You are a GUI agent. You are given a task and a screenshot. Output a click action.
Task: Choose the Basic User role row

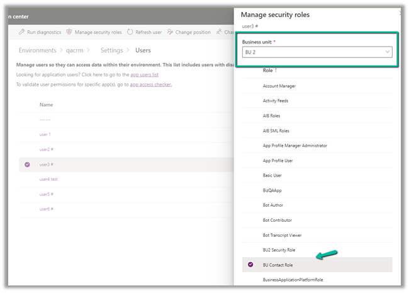click(272, 175)
